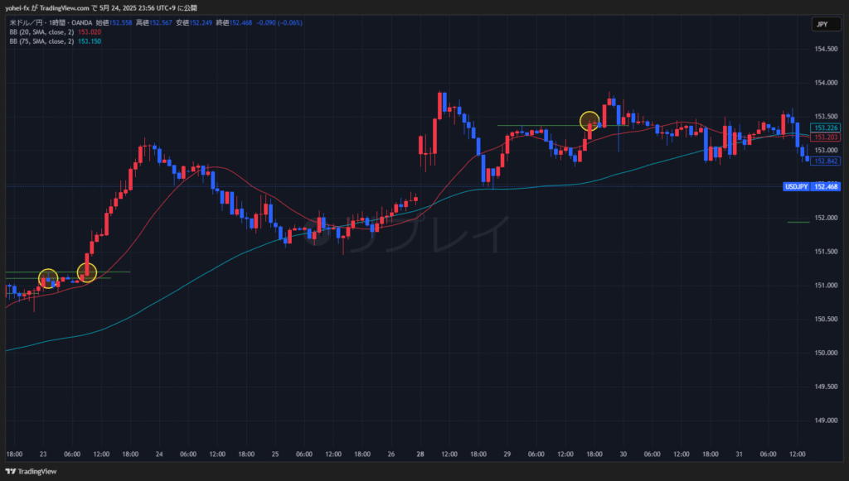849x481 pixels.
Task: Select the leftmost yellow circle marker
Action: click(48, 278)
